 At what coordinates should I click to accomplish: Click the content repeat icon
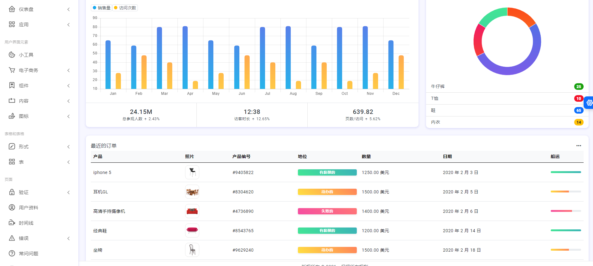(x=12, y=101)
